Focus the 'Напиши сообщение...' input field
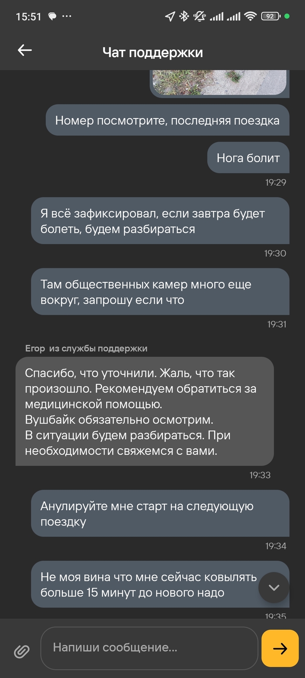The width and height of the screenshot is (305, 678). pyautogui.click(x=149, y=647)
